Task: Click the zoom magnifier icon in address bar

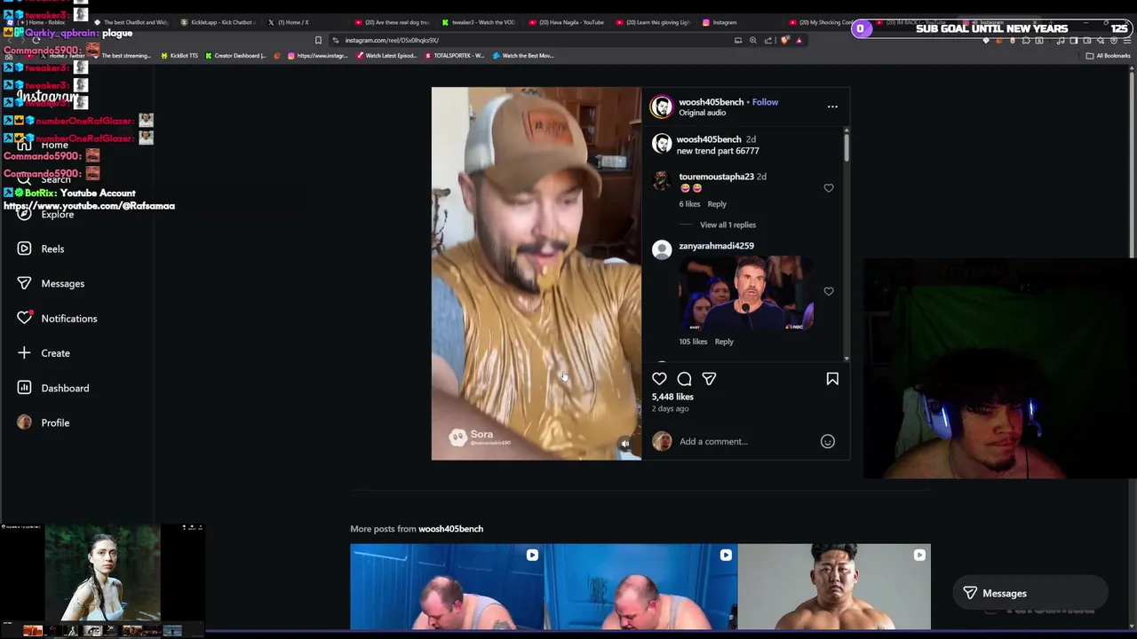Action: point(752,40)
